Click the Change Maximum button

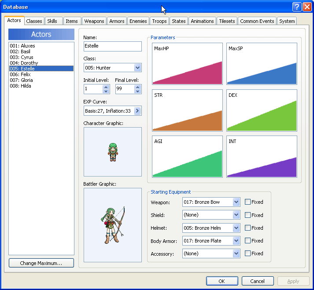[x=41, y=263]
